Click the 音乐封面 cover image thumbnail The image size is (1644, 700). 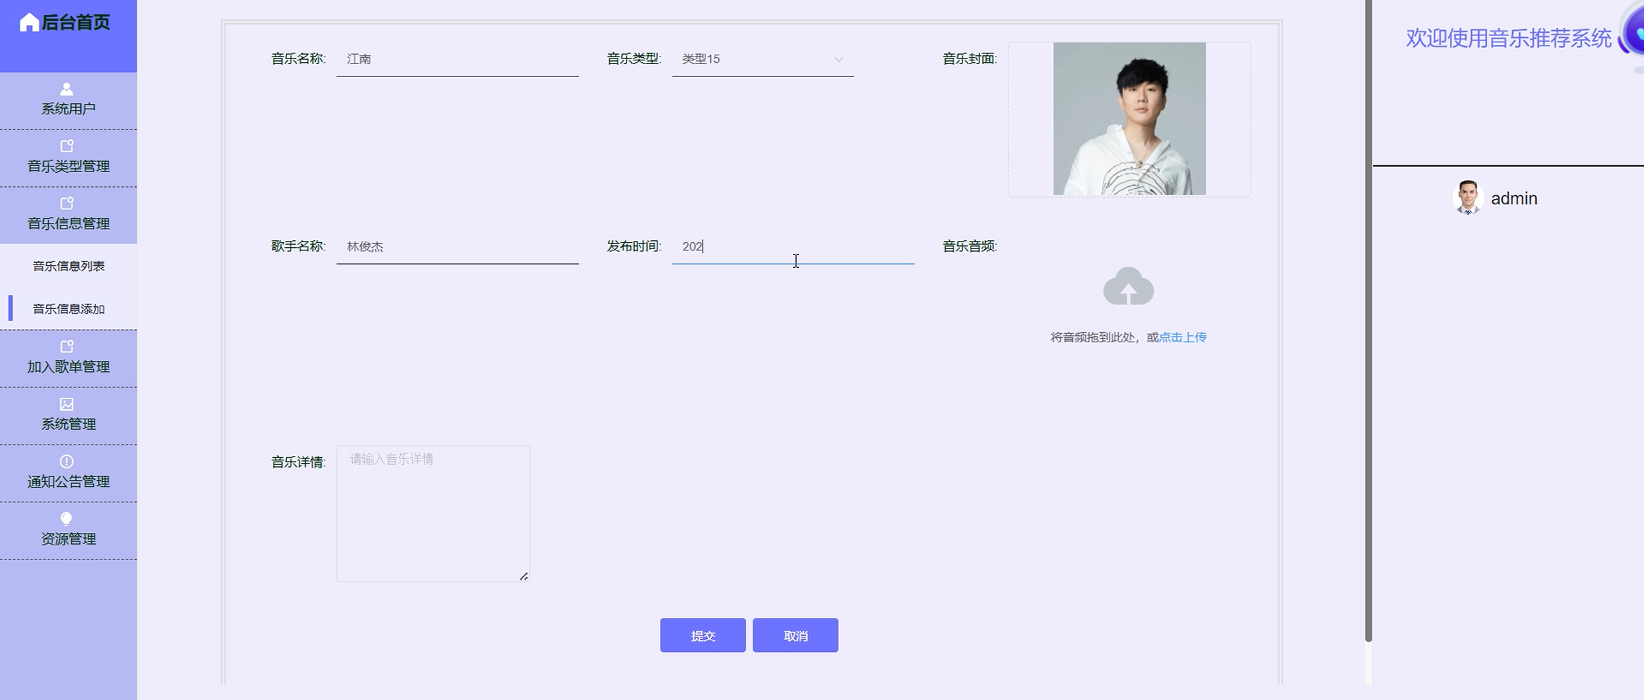click(1129, 119)
